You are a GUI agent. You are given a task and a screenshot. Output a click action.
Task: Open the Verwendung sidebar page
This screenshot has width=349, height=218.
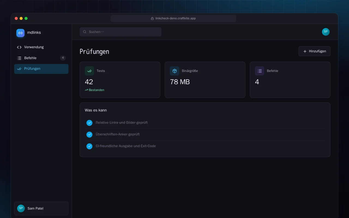[x=41, y=47]
